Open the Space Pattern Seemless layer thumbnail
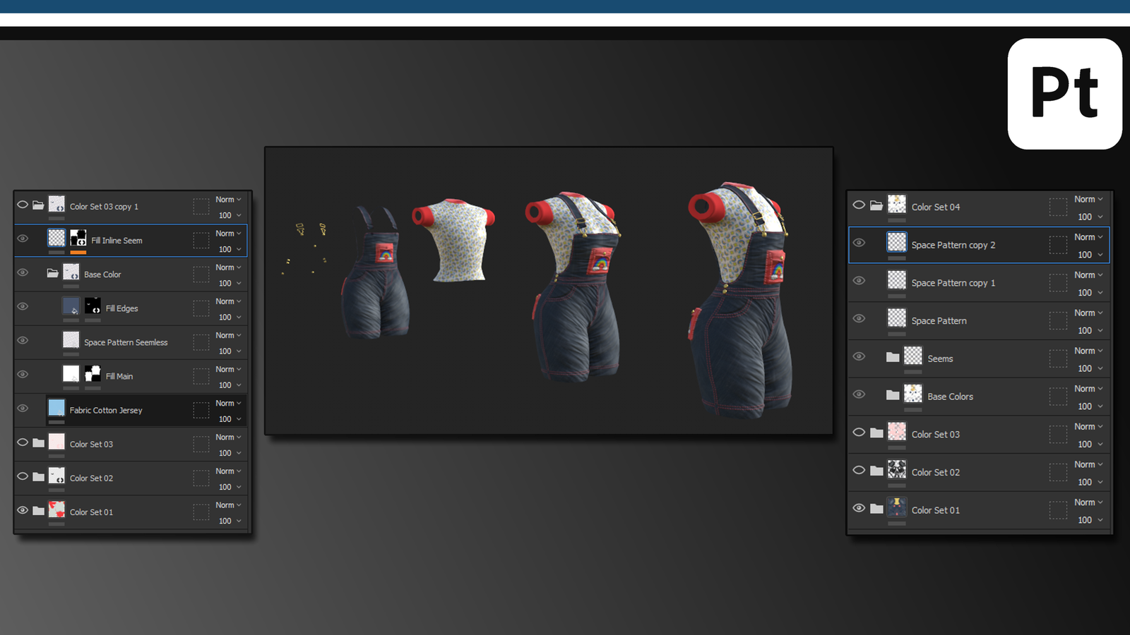This screenshot has width=1130, height=635. point(71,339)
